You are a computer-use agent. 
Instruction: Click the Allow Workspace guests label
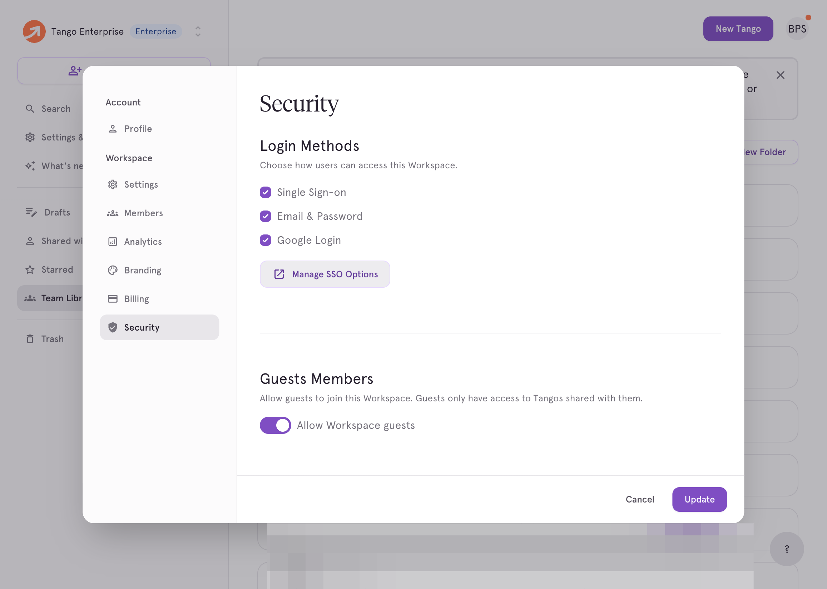coord(356,425)
